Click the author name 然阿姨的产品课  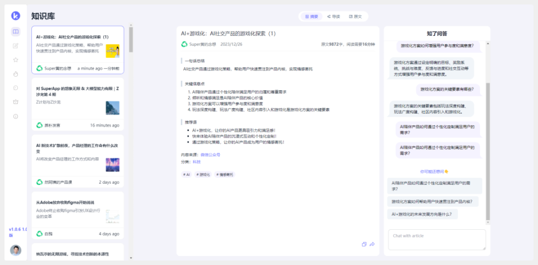click(58, 183)
